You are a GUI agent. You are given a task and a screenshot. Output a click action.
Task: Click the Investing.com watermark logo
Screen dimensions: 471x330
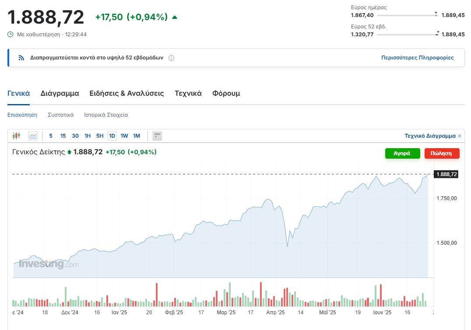tap(49, 264)
